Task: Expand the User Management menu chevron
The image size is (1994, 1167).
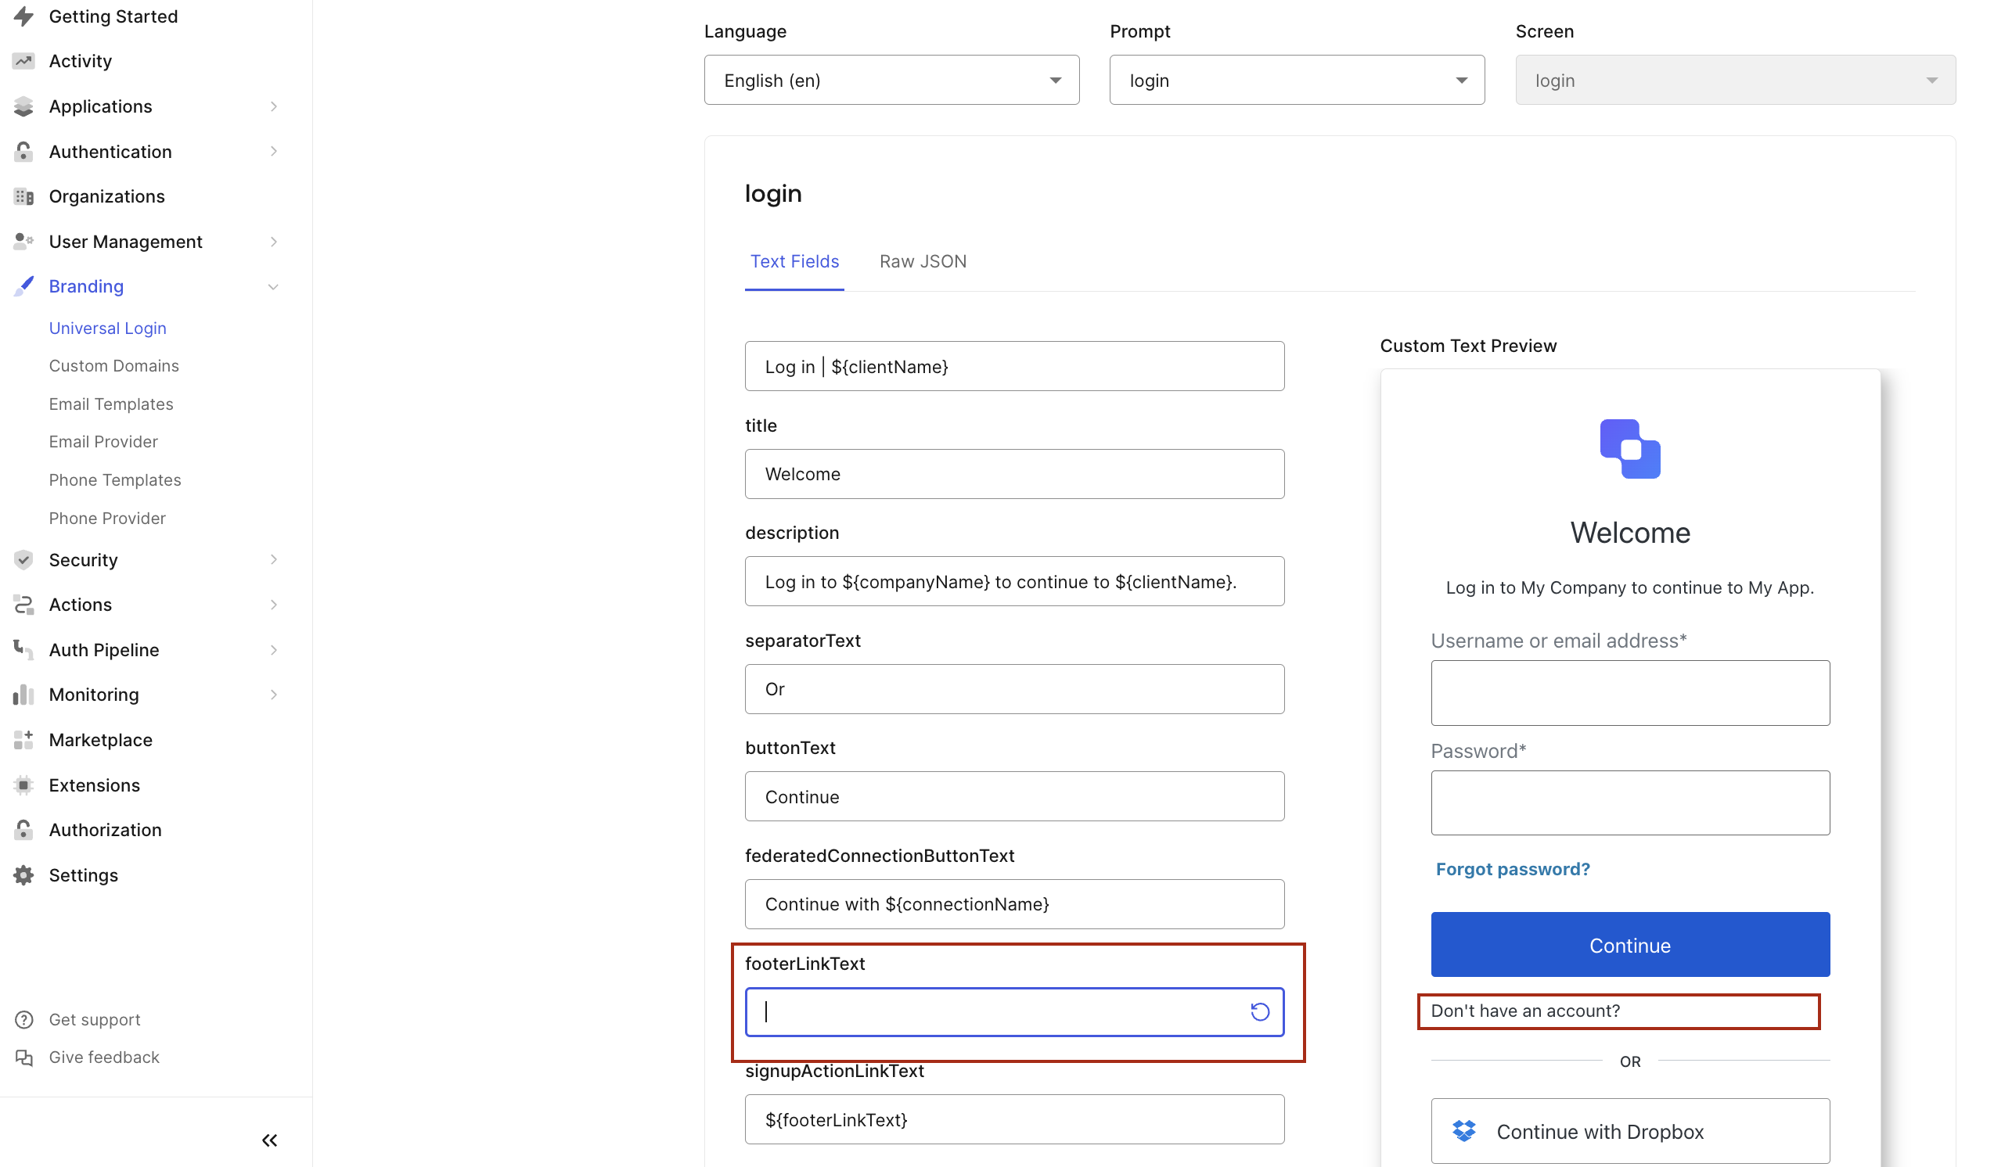Action: 274,241
